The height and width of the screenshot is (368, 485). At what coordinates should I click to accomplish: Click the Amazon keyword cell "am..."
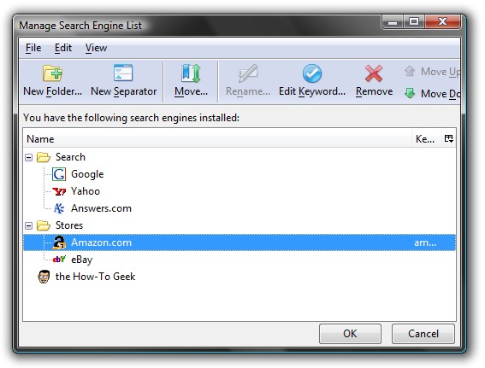425,242
